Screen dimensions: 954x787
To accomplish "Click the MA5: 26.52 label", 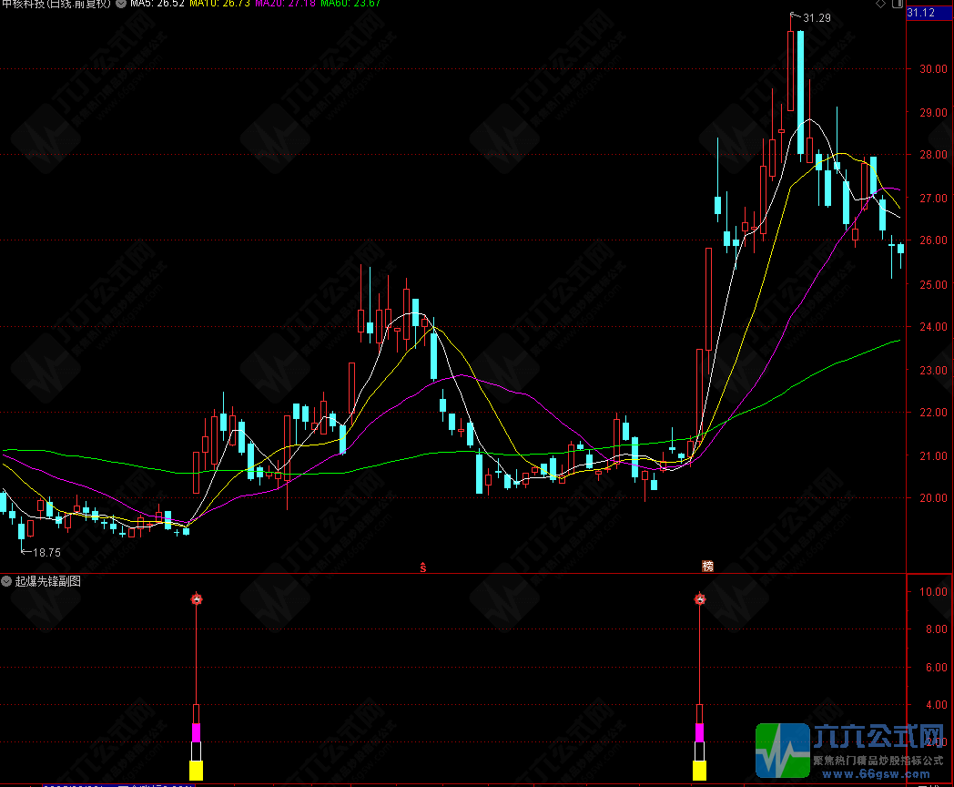I will [157, 4].
